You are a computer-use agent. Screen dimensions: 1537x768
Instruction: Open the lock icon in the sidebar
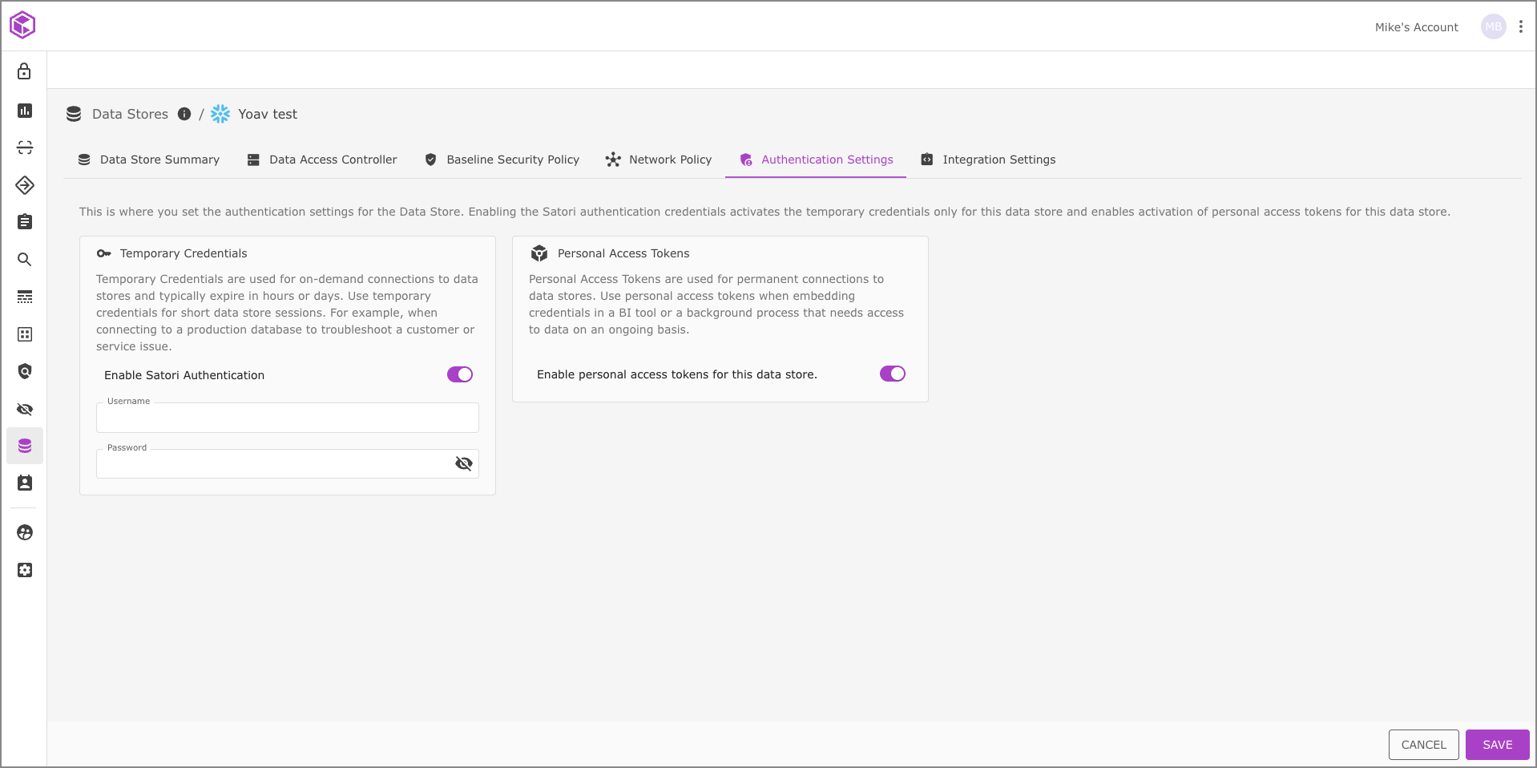[x=25, y=72]
